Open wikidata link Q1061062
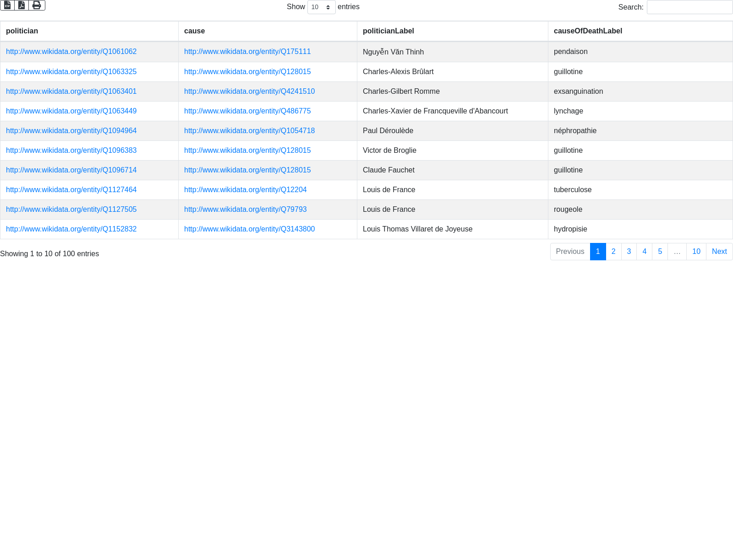 tap(71, 52)
